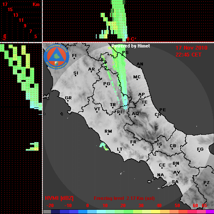
Task: Click the AN city label
Action: pyautogui.click(x=140, y=64)
